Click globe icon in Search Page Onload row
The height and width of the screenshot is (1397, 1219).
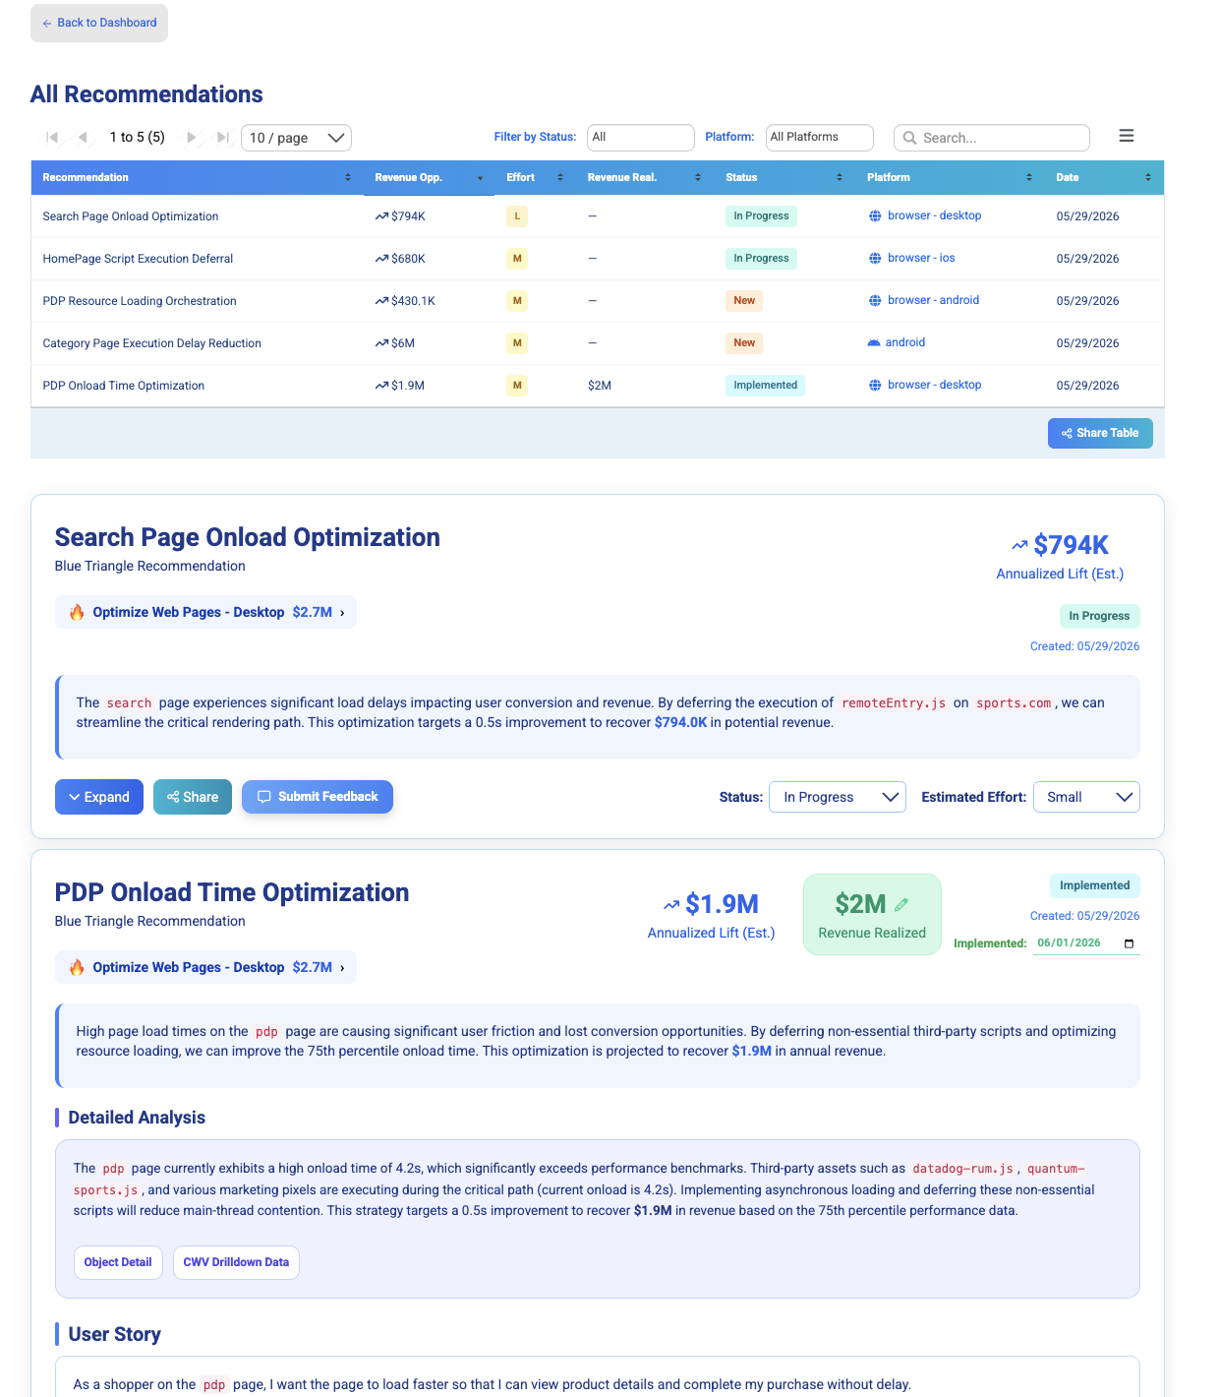[x=875, y=216]
